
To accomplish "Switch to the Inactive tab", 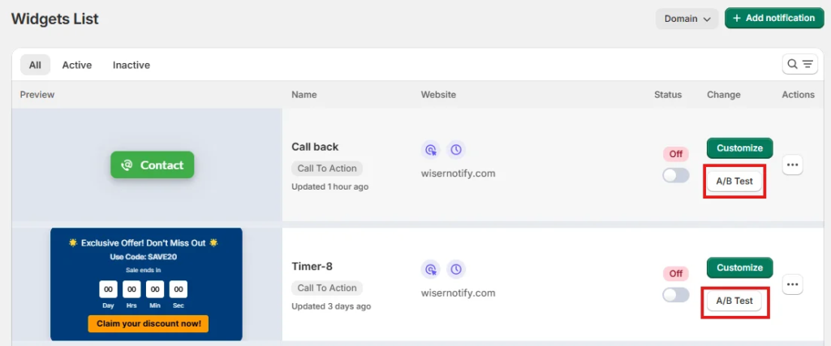I will [131, 65].
